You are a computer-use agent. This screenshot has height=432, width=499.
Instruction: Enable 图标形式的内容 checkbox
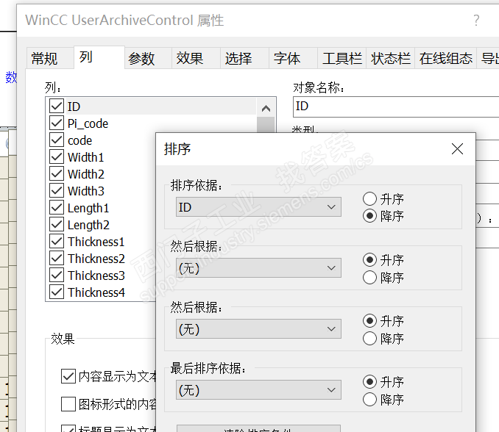[68, 404]
